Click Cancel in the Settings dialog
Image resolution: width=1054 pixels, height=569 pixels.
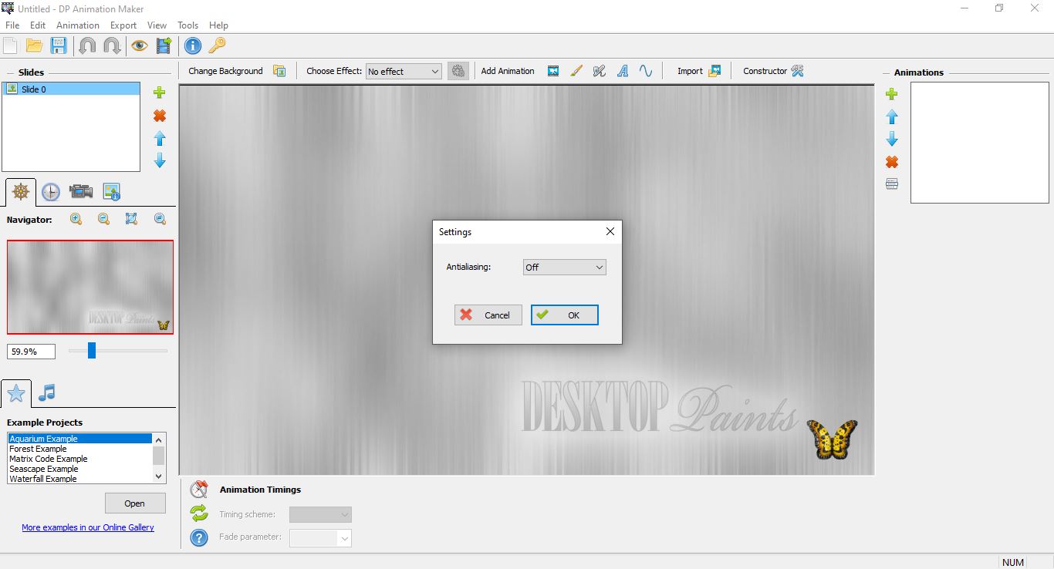click(x=488, y=315)
